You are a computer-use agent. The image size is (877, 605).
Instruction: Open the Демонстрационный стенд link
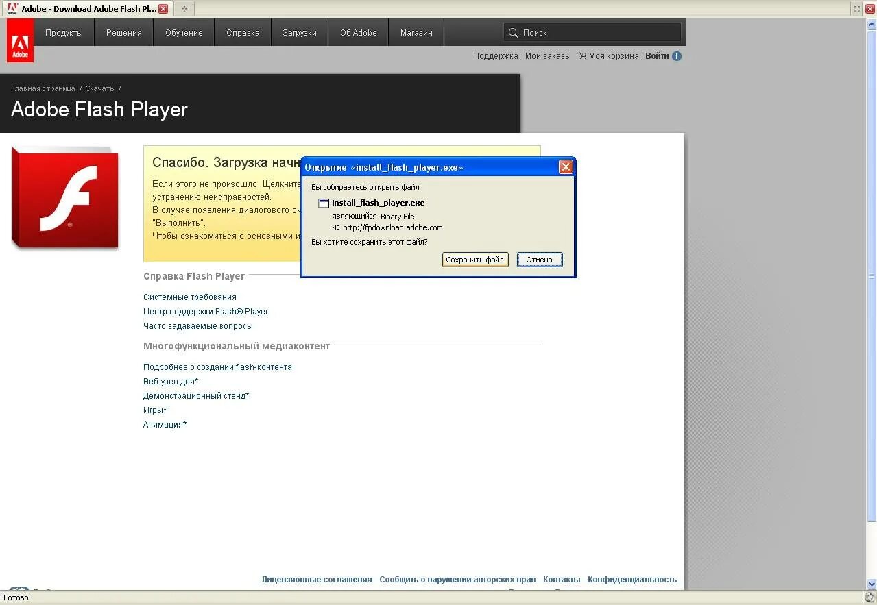click(x=196, y=396)
